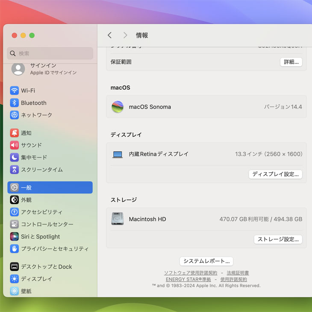Open the Siri と Spotlight icon
The image size is (312, 312).
15,237
